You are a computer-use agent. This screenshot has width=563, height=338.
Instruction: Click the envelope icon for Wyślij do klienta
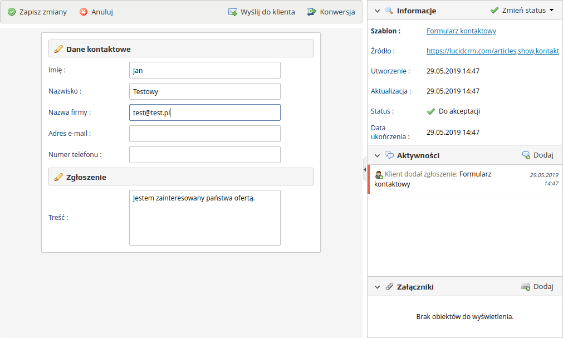pos(233,12)
